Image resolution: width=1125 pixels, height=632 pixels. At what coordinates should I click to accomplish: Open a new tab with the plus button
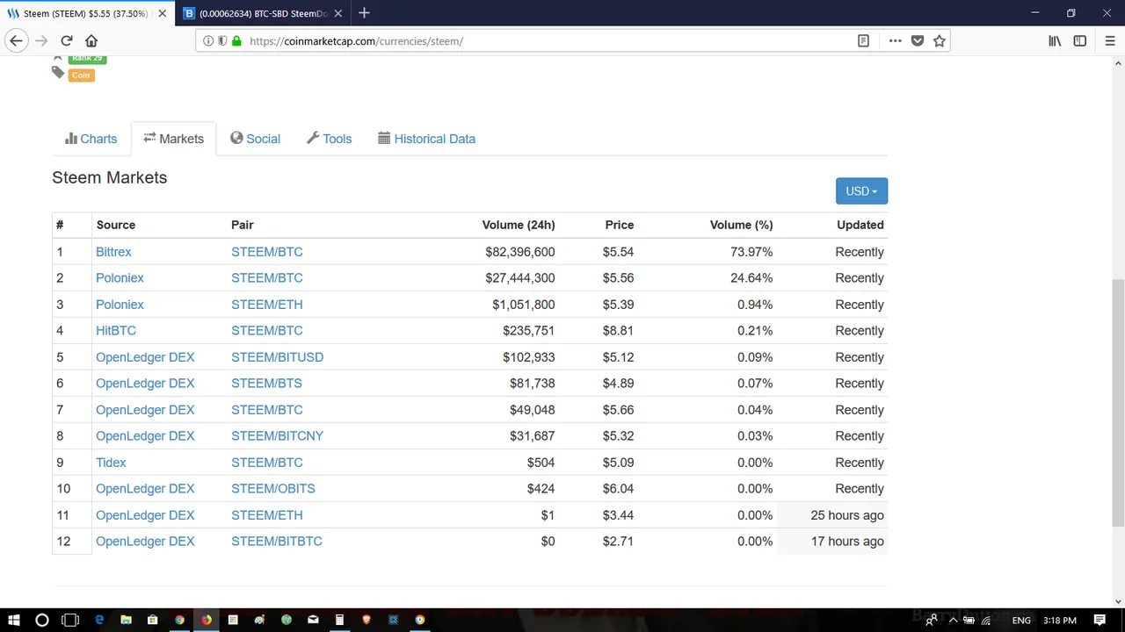(x=364, y=13)
